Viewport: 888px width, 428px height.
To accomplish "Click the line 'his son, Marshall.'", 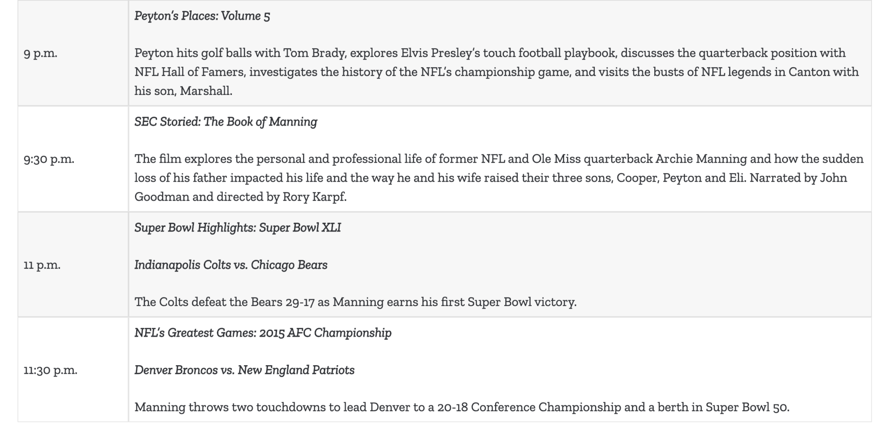I will pyautogui.click(x=183, y=91).
